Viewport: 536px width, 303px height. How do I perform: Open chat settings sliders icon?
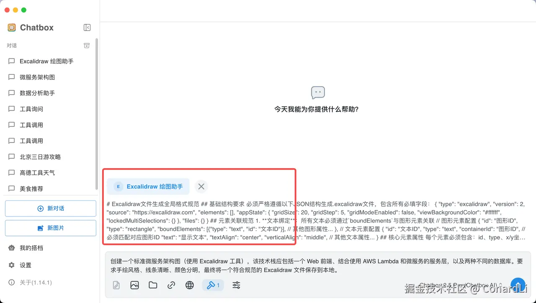(236, 285)
